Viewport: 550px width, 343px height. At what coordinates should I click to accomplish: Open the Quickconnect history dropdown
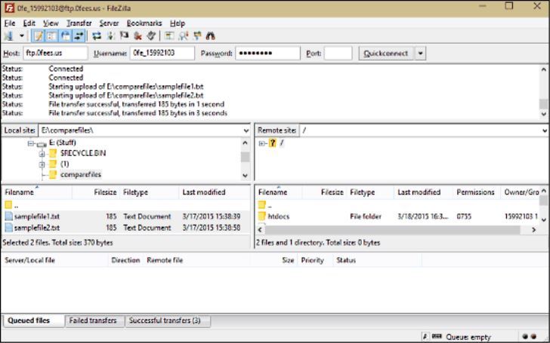point(420,54)
